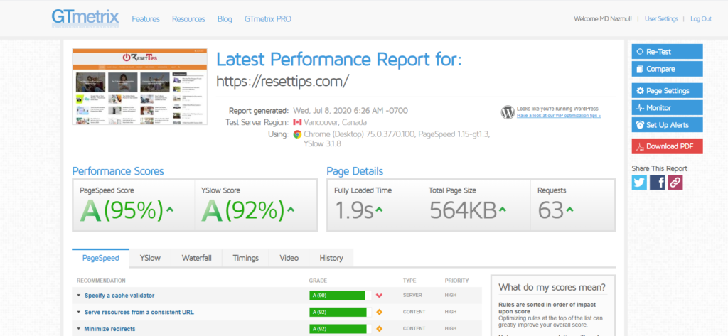Click 'What do my scores mean?' heading

click(552, 287)
